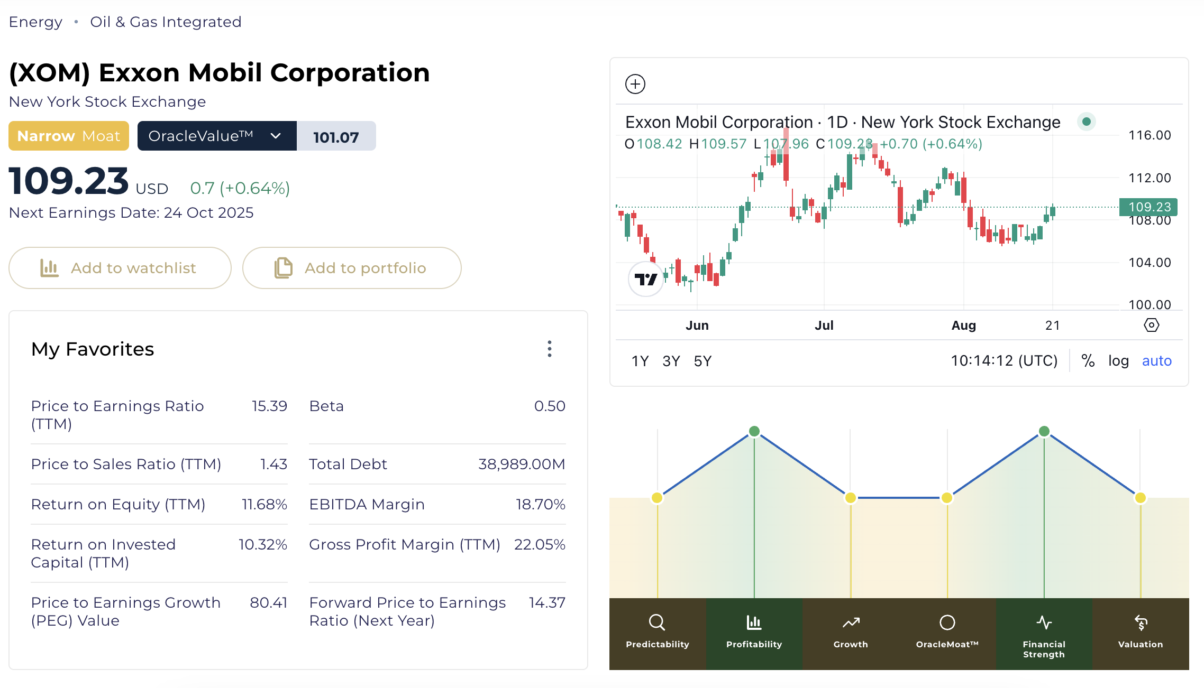Click Price to Earnings Growth (PEG) Value label
This screenshot has width=1204, height=688.
[126, 611]
